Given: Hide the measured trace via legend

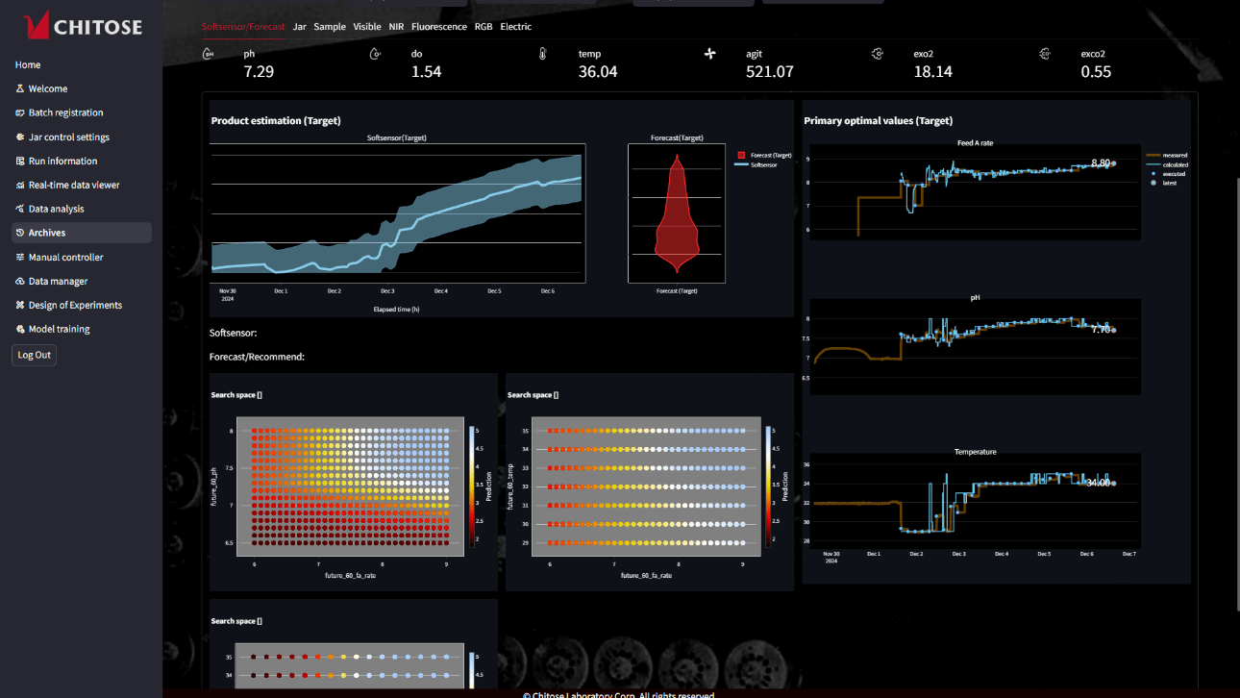Looking at the screenshot, I should point(1167,155).
